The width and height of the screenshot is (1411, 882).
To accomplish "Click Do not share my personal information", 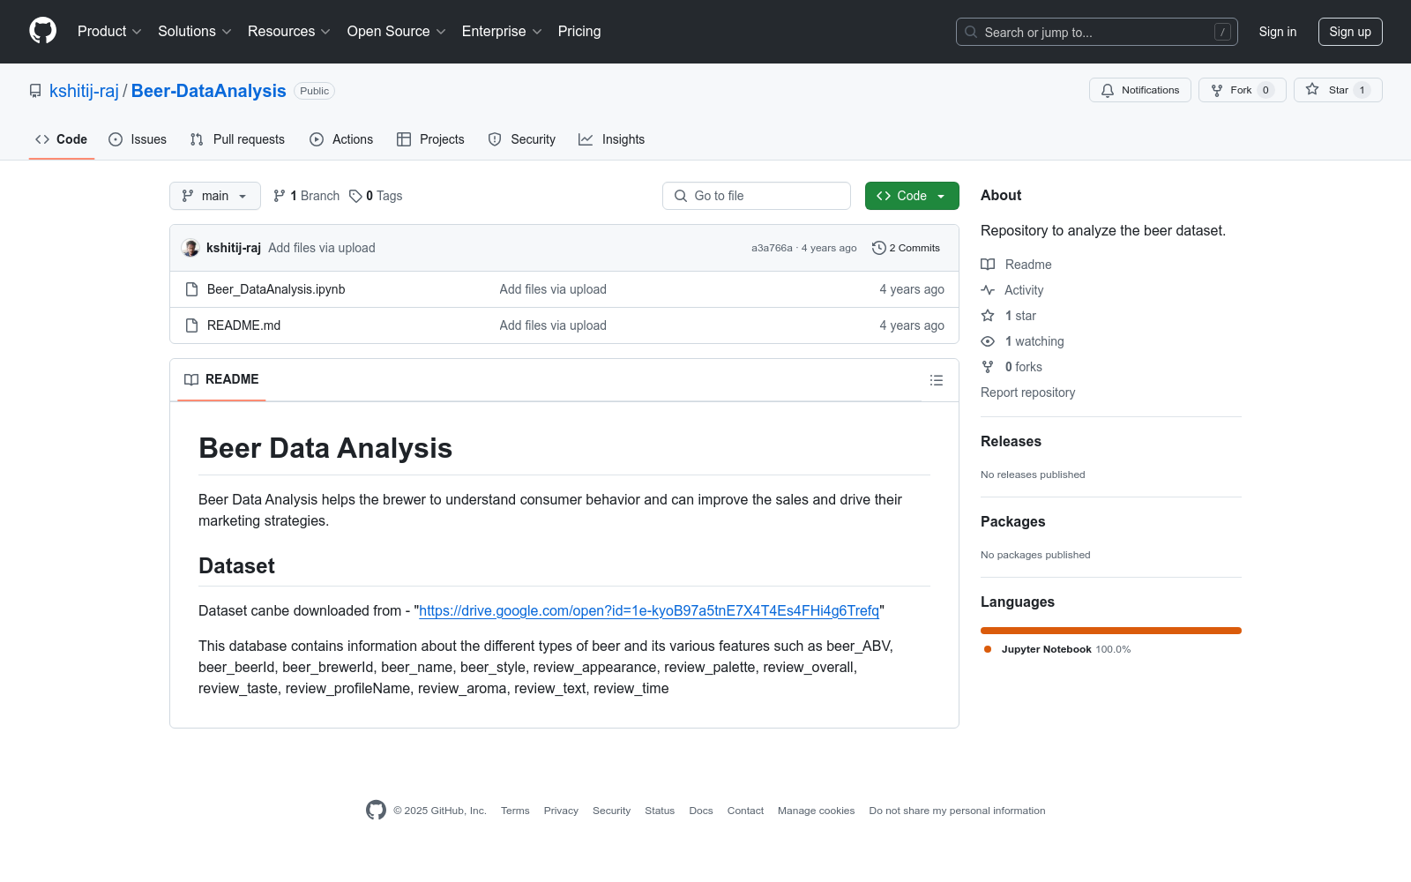I will (x=957, y=811).
